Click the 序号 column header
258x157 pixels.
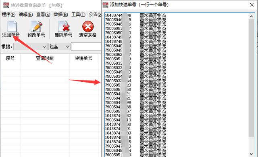(10, 58)
